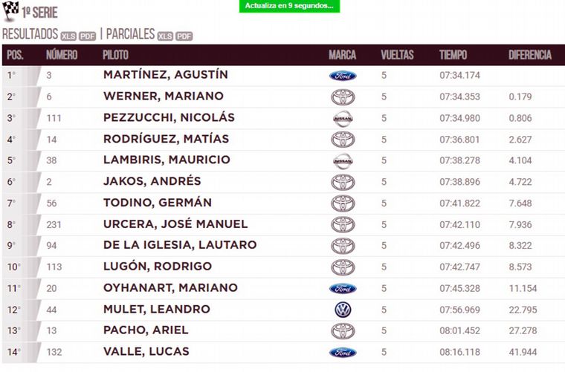Viewport: 565px width, 372px height.
Task: Download Resultados as XLS
Action: click(x=68, y=35)
